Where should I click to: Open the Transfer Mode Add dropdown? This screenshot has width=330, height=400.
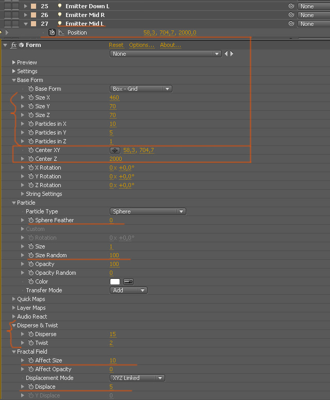click(128, 290)
